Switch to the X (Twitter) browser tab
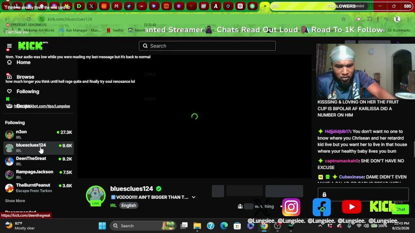This screenshot has width=415, height=233. click(91, 6)
